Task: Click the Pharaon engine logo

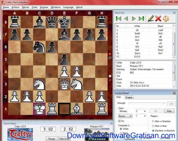Action: (x=97, y=134)
